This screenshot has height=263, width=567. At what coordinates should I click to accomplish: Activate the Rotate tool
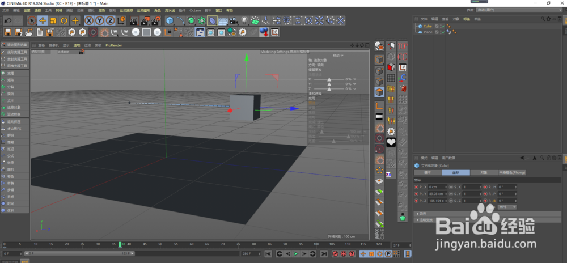click(x=65, y=20)
